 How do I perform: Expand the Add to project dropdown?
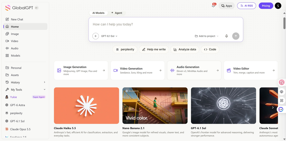point(206,36)
